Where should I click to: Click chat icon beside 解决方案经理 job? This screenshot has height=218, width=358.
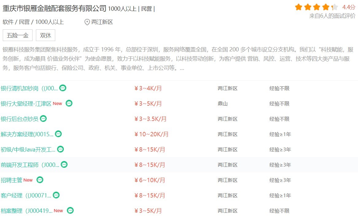point(58,134)
